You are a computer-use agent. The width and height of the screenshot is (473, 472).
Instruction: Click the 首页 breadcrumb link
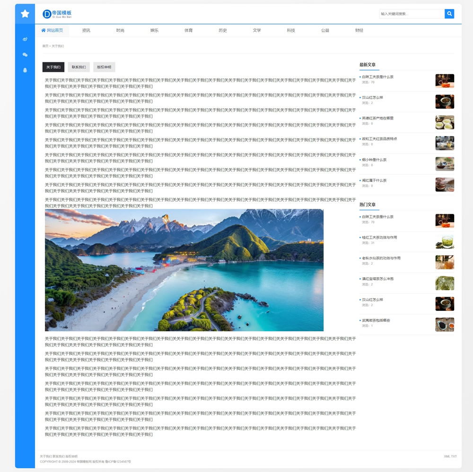(45, 46)
